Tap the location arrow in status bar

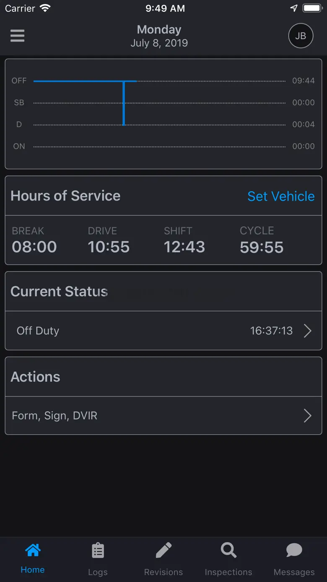click(294, 8)
